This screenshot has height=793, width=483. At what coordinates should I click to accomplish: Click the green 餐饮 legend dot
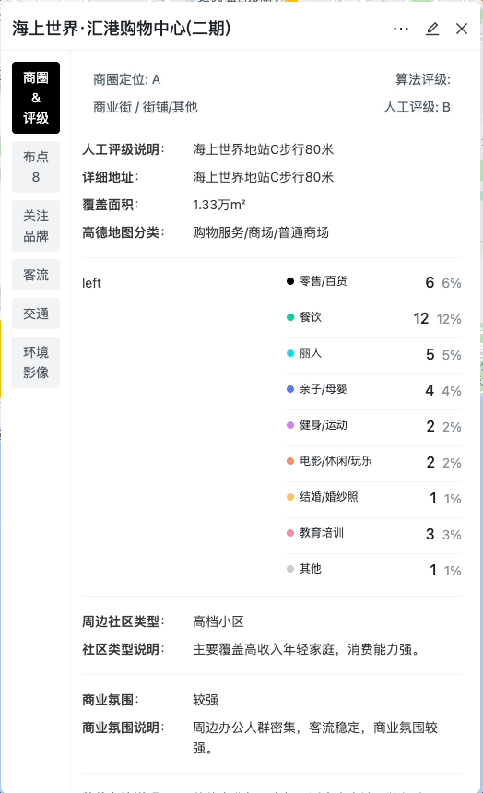coord(290,317)
